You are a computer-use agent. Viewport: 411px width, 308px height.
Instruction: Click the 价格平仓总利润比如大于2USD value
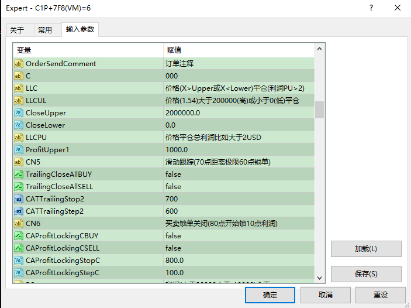(213, 138)
